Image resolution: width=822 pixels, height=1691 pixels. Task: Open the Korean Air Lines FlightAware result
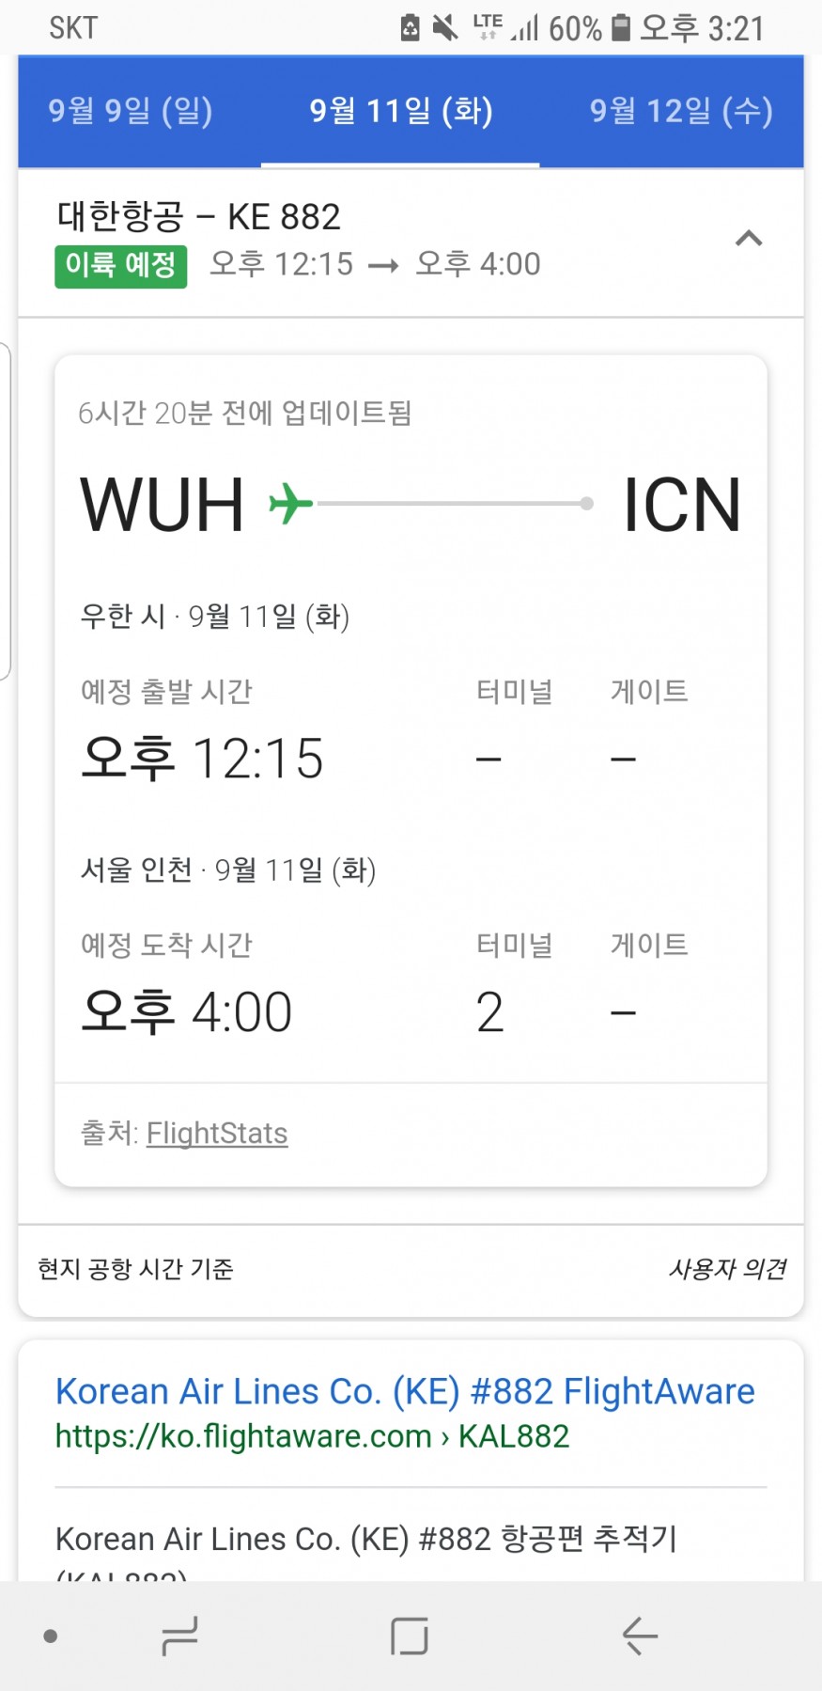pyautogui.click(x=405, y=1391)
